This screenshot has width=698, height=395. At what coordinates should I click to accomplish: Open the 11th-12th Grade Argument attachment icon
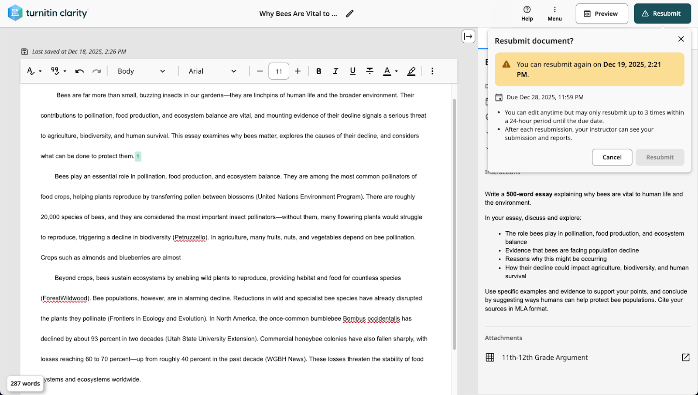coord(685,357)
